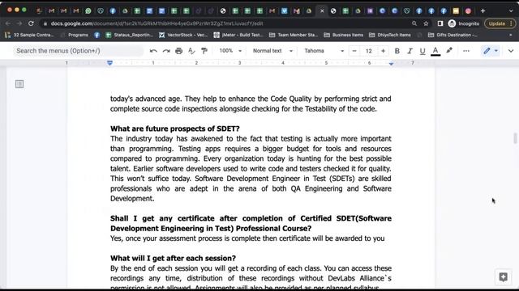Bookmark this page with star icon
The height and width of the screenshot is (291, 519).
pos(426,23)
